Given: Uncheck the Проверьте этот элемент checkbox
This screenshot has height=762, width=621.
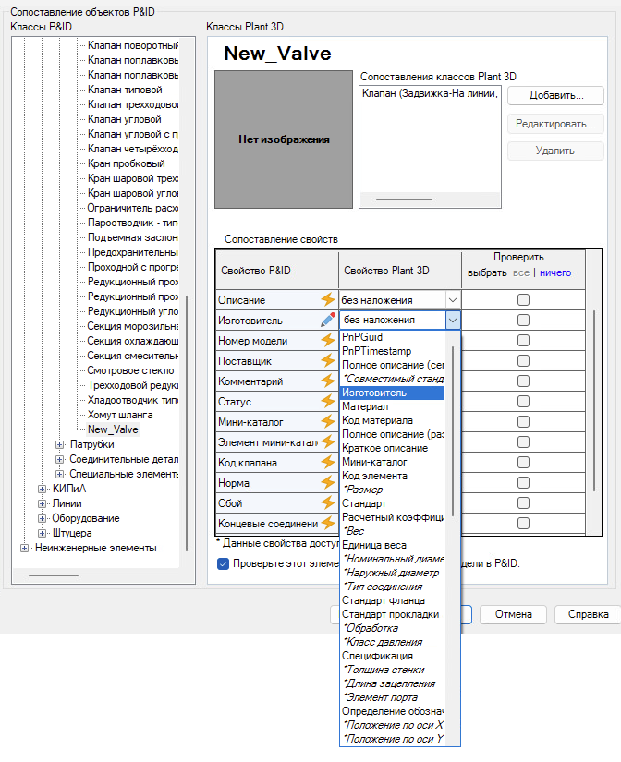Looking at the screenshot, I should pos(224,563).
